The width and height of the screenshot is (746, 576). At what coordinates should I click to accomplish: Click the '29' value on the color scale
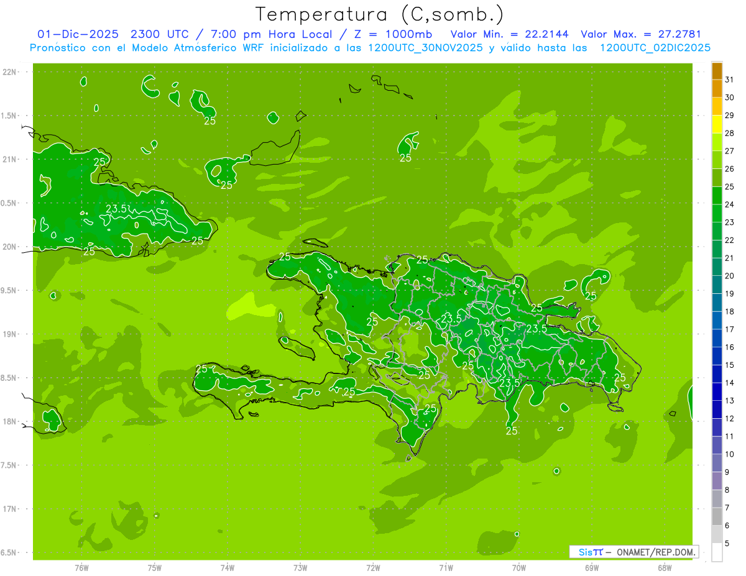pos(729,115)
